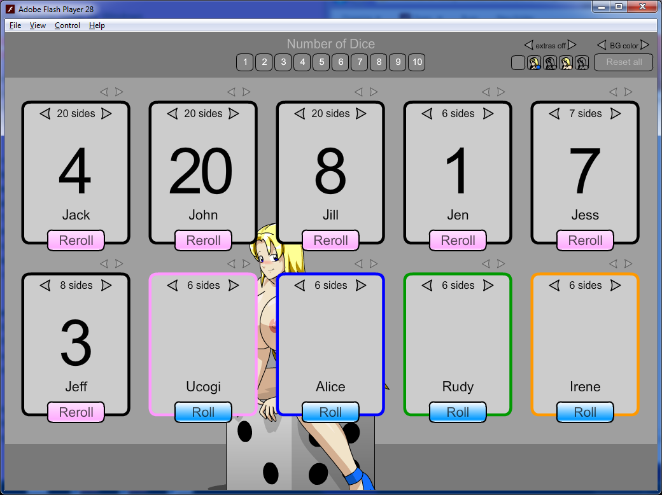The width and height of the screenshot is (662, 495).
Task: Open the File menu
Action: (x=15, y=25)
